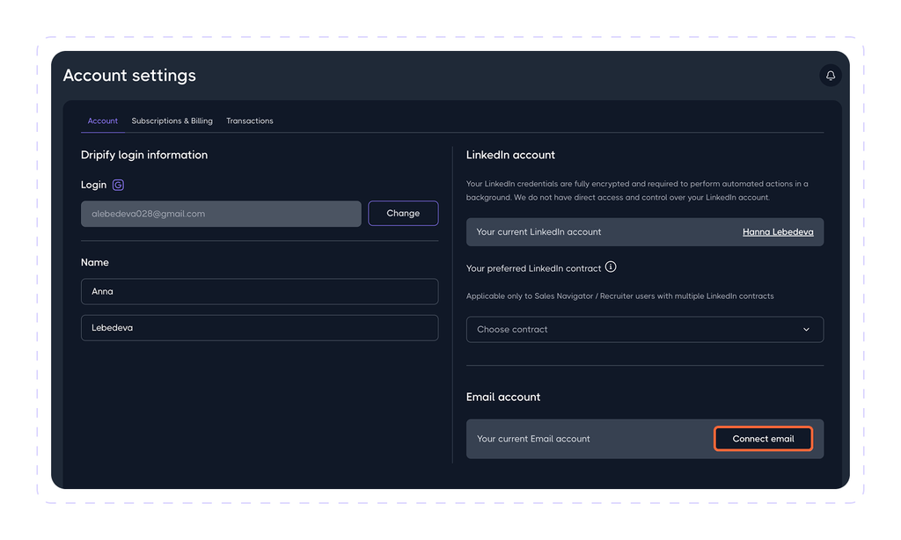
Task: Click the LinkedIn account heading
Action: [x=510, y=155]
